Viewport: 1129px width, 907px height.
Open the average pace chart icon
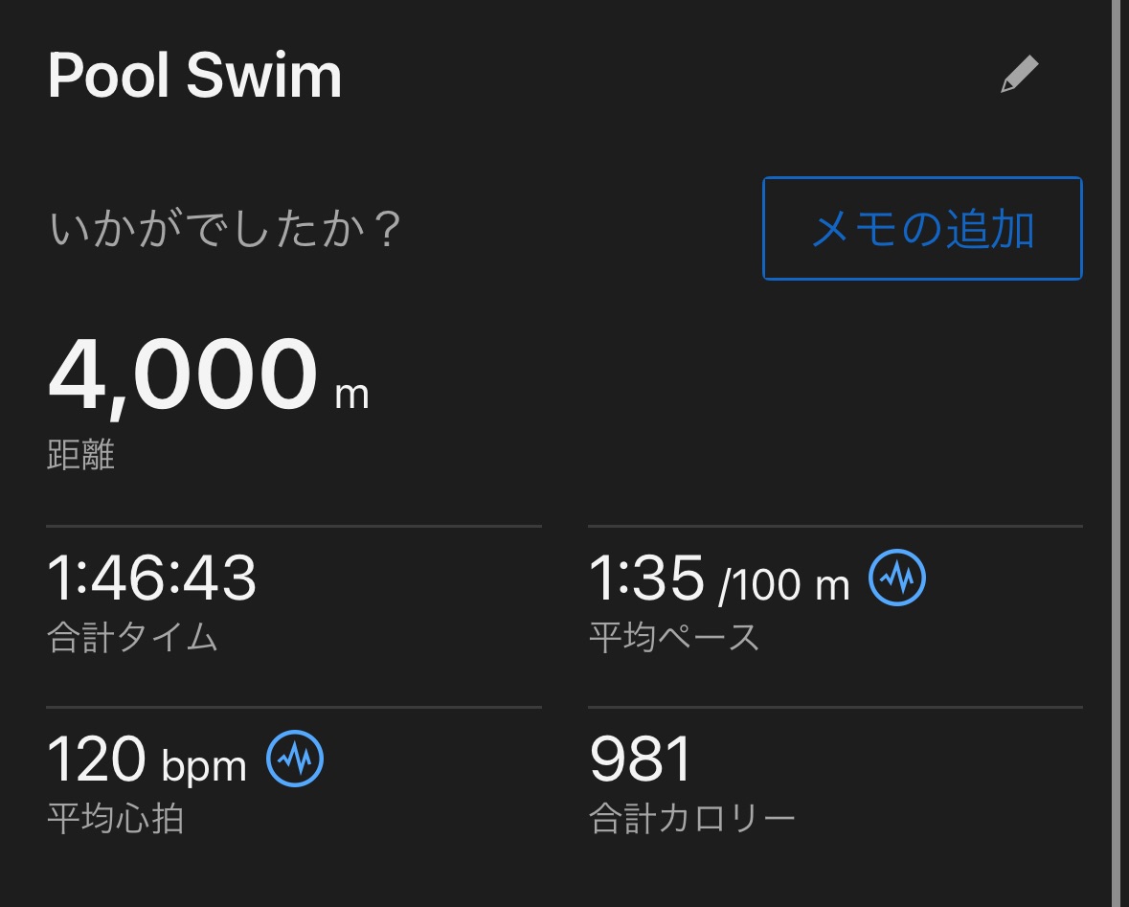(897, 578)
